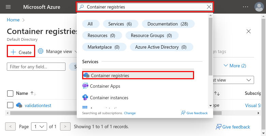Select the Documentation (28) filter
The image size is (266, 136).
[x=168, y=24]
